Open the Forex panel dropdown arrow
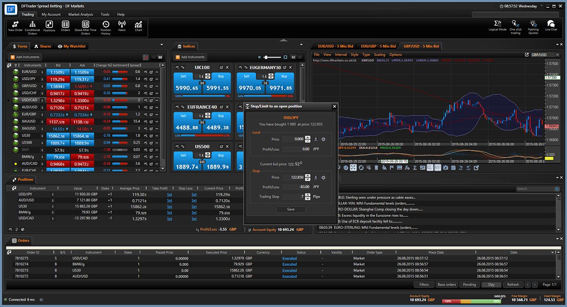This screenshot has height=307, width=567. coord(162,45)
